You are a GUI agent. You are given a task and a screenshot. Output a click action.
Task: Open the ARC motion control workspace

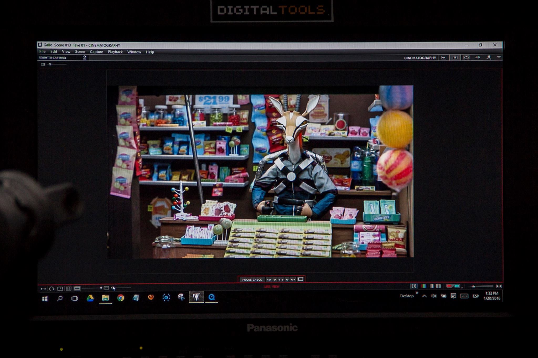[x=466, y=57]
